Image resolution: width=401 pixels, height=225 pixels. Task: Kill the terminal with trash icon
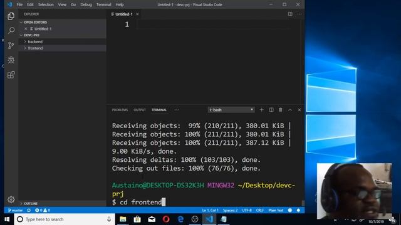coord(280,110)
